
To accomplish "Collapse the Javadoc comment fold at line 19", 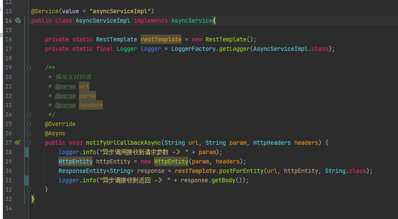I will pyautogui.click(x=29, y=67).
